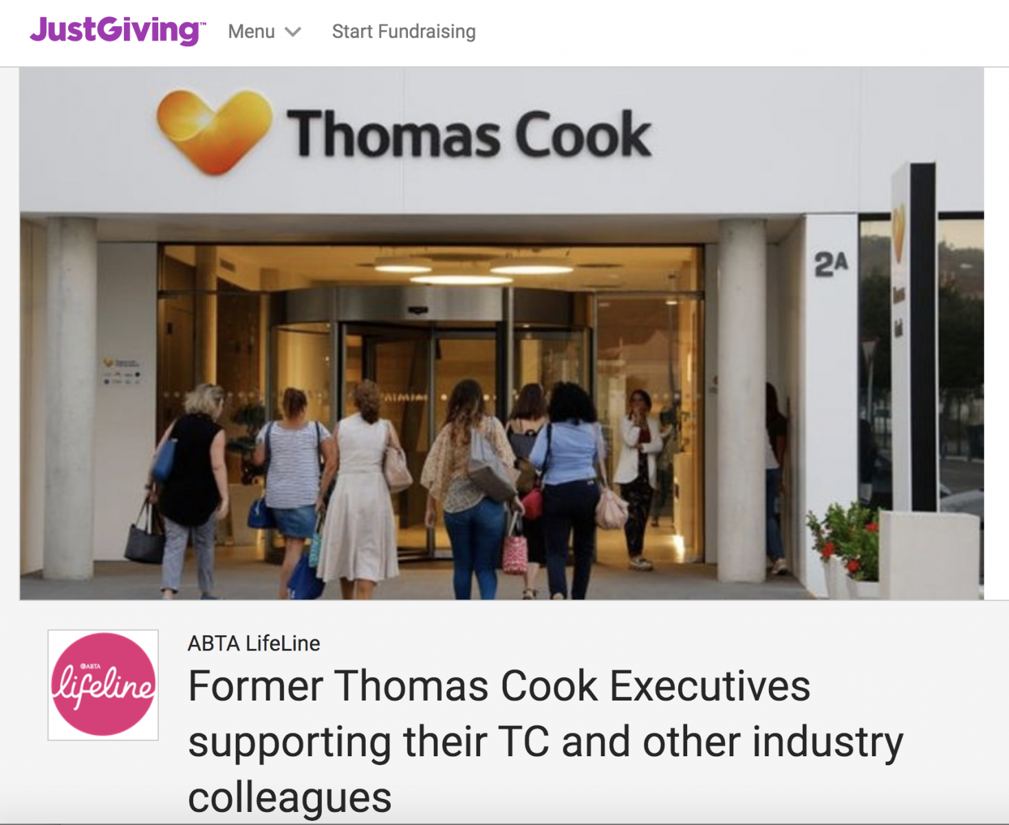The image size is (1009, 825).
Task: Click the ceiling lights inside the lobby
Action: (475, 269)
